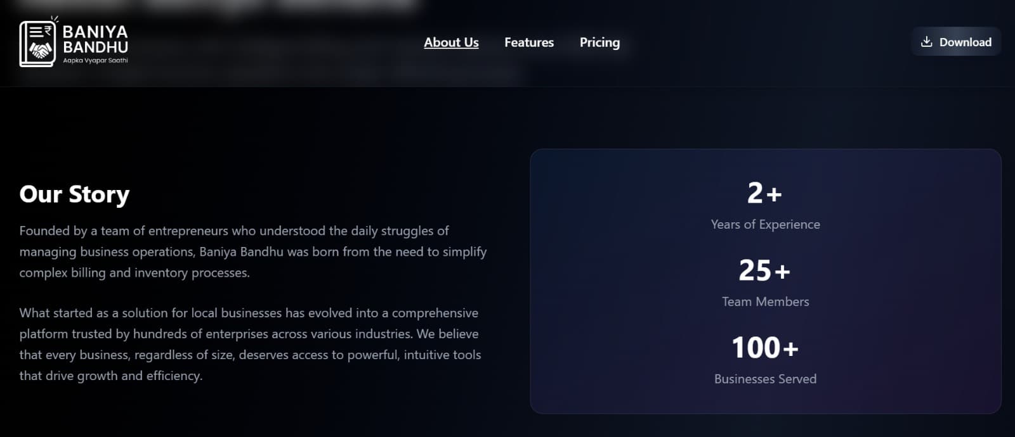This screenshot has width=1015, height=437.
Task: Click the "Businesses Served" label
Action: tap(765, 379)
